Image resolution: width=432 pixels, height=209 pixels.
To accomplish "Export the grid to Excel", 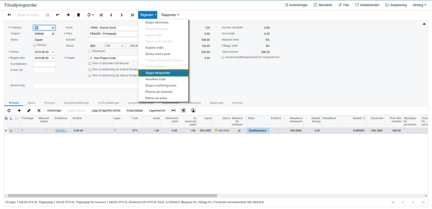I will 183,111.
